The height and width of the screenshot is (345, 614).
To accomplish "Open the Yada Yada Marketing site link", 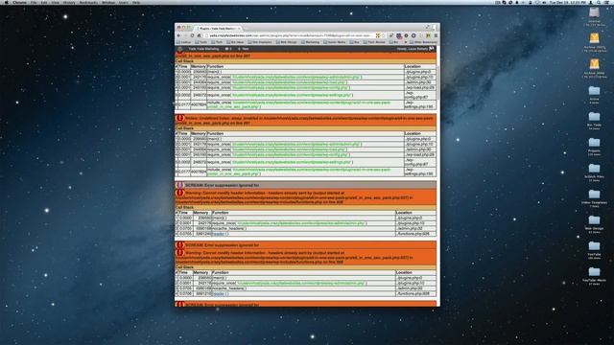I will [203, 49].
